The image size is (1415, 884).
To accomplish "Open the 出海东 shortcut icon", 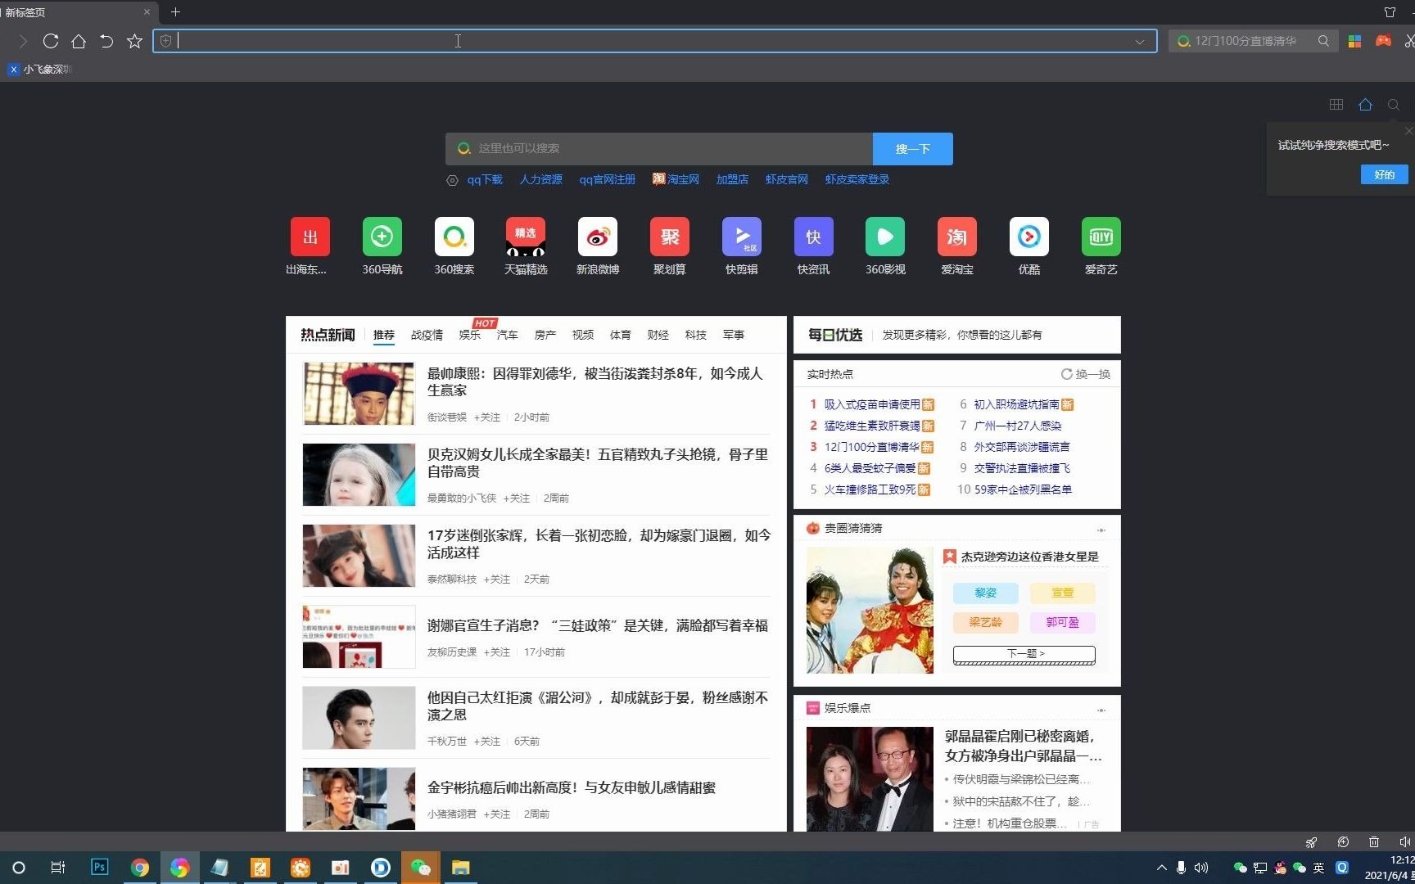I will pos(310,237).
